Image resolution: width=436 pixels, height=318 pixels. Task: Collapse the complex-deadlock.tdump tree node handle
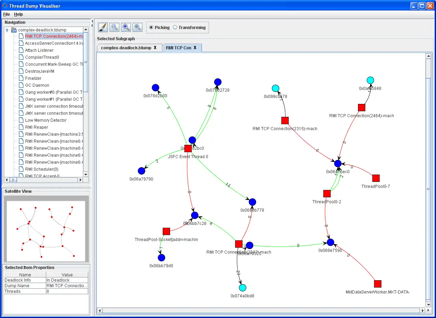7,30
